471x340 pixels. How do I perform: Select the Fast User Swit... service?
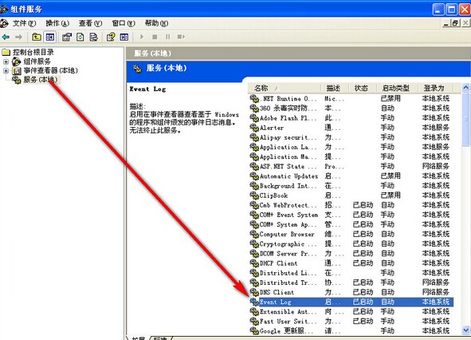tap(351, 322)
